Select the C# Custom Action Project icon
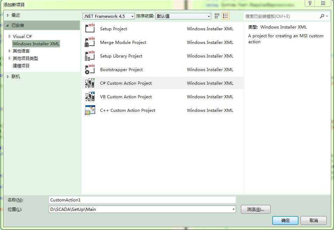334x230 pixels. pos(90,83)
